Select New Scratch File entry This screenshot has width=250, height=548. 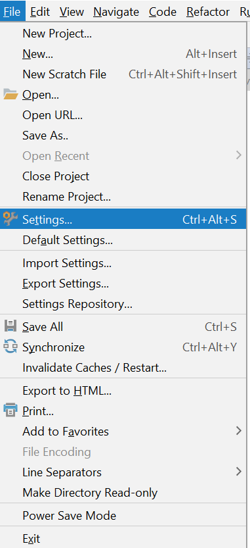123,74
